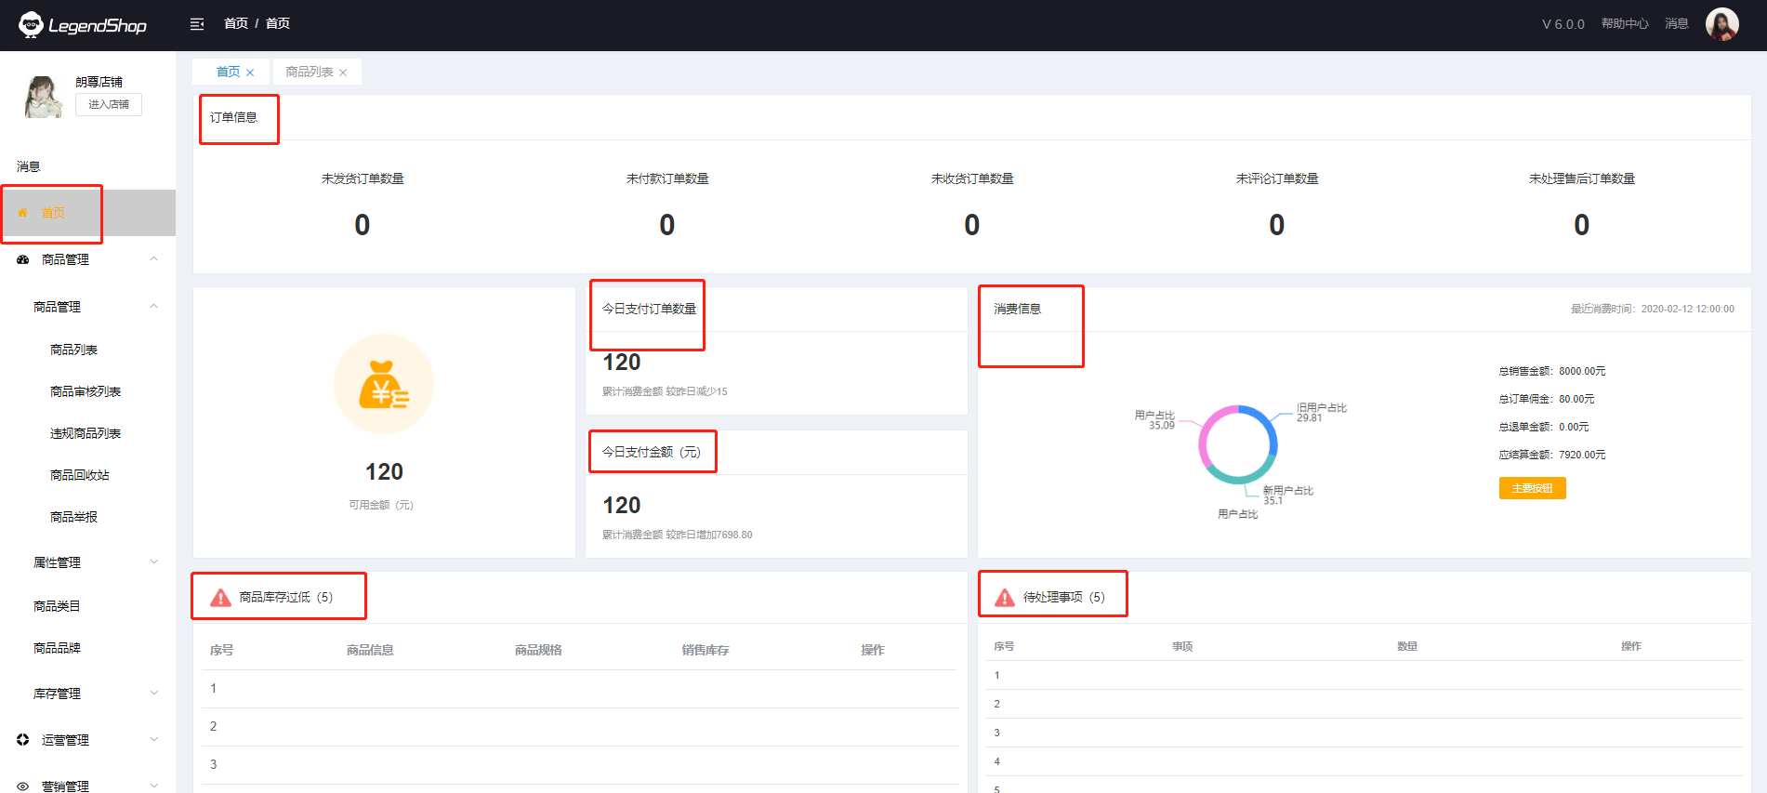Viewport: 1767px width, 793px height.
Task: Switch to the 商品列表 tab
Action: [x=309, y=72]
